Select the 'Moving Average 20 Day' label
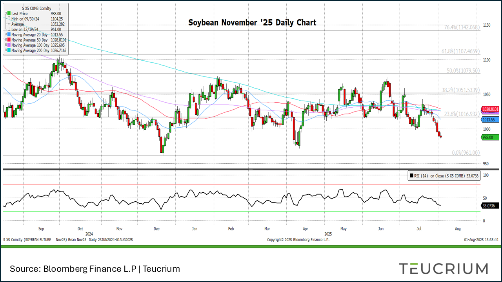The image size is (502, 282). coord(29,34)
